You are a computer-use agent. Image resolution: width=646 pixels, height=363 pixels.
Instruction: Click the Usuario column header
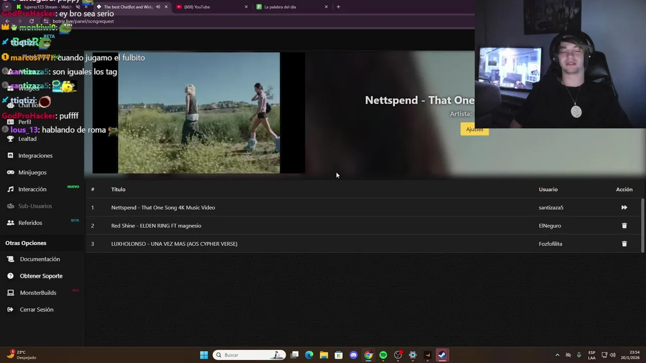click(x=548, y=189)
